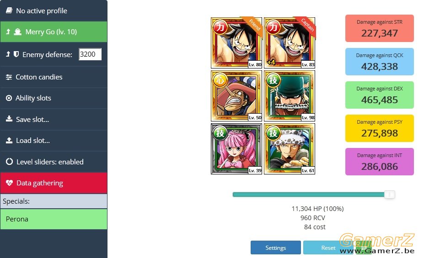Open the Load slot menu item
The image size is (424, 258).
click(x=54, y=140)
